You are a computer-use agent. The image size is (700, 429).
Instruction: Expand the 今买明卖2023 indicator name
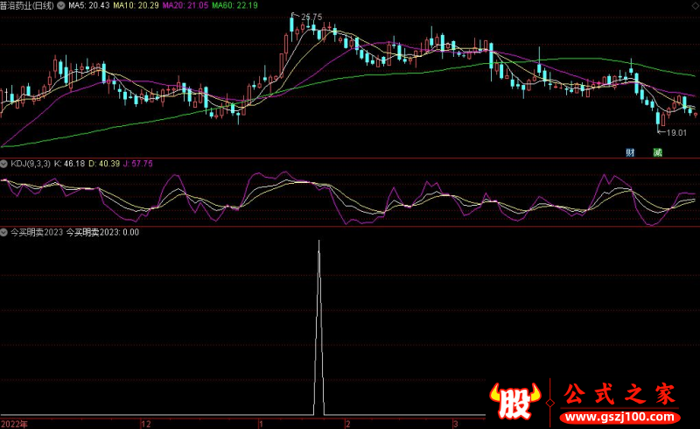pos(36,232)
